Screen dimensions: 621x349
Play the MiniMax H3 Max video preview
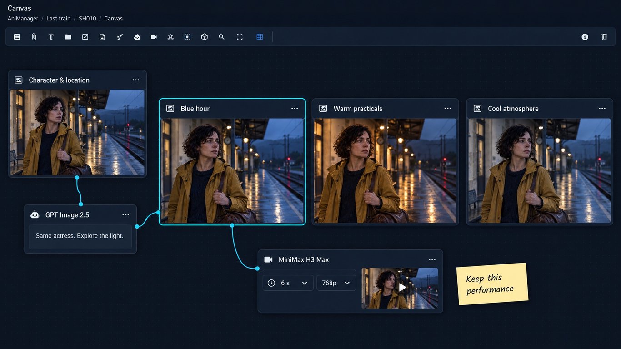coord(402,287)
